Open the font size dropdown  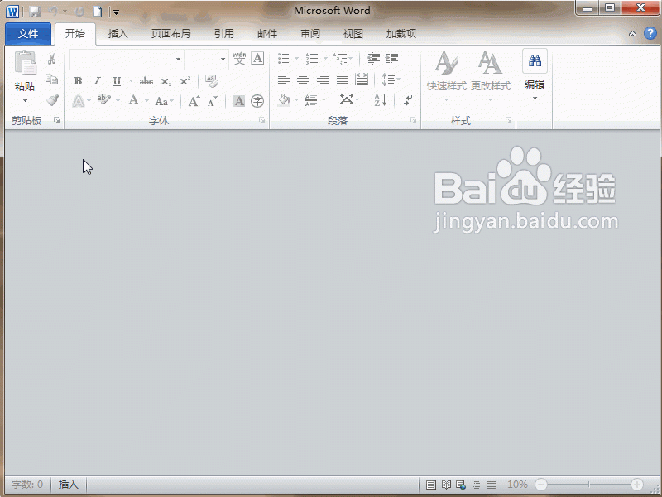[x=222, y=59]
